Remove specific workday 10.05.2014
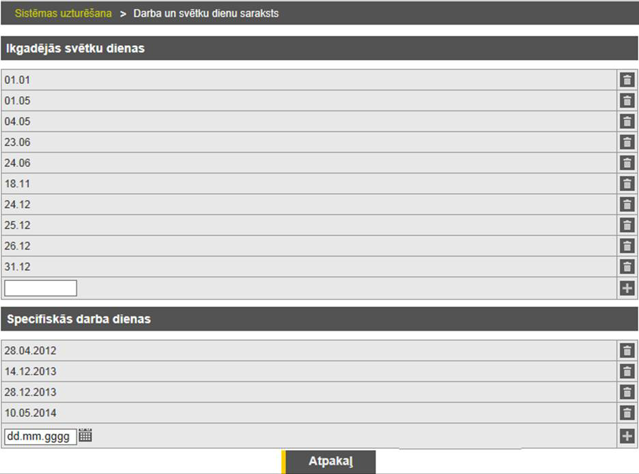Viewport: 639px width, 474px height. click(x=627, y=413)
